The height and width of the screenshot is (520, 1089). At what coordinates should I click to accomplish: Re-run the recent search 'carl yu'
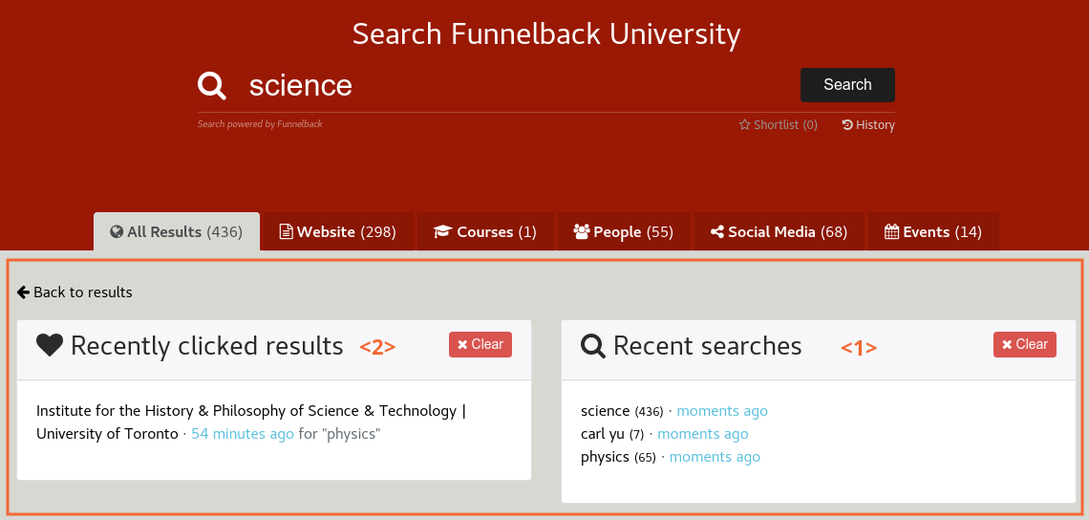602,434
